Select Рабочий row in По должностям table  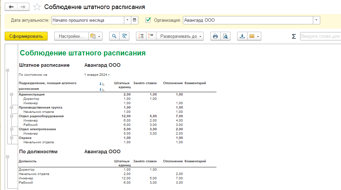(x=26, y=182)
